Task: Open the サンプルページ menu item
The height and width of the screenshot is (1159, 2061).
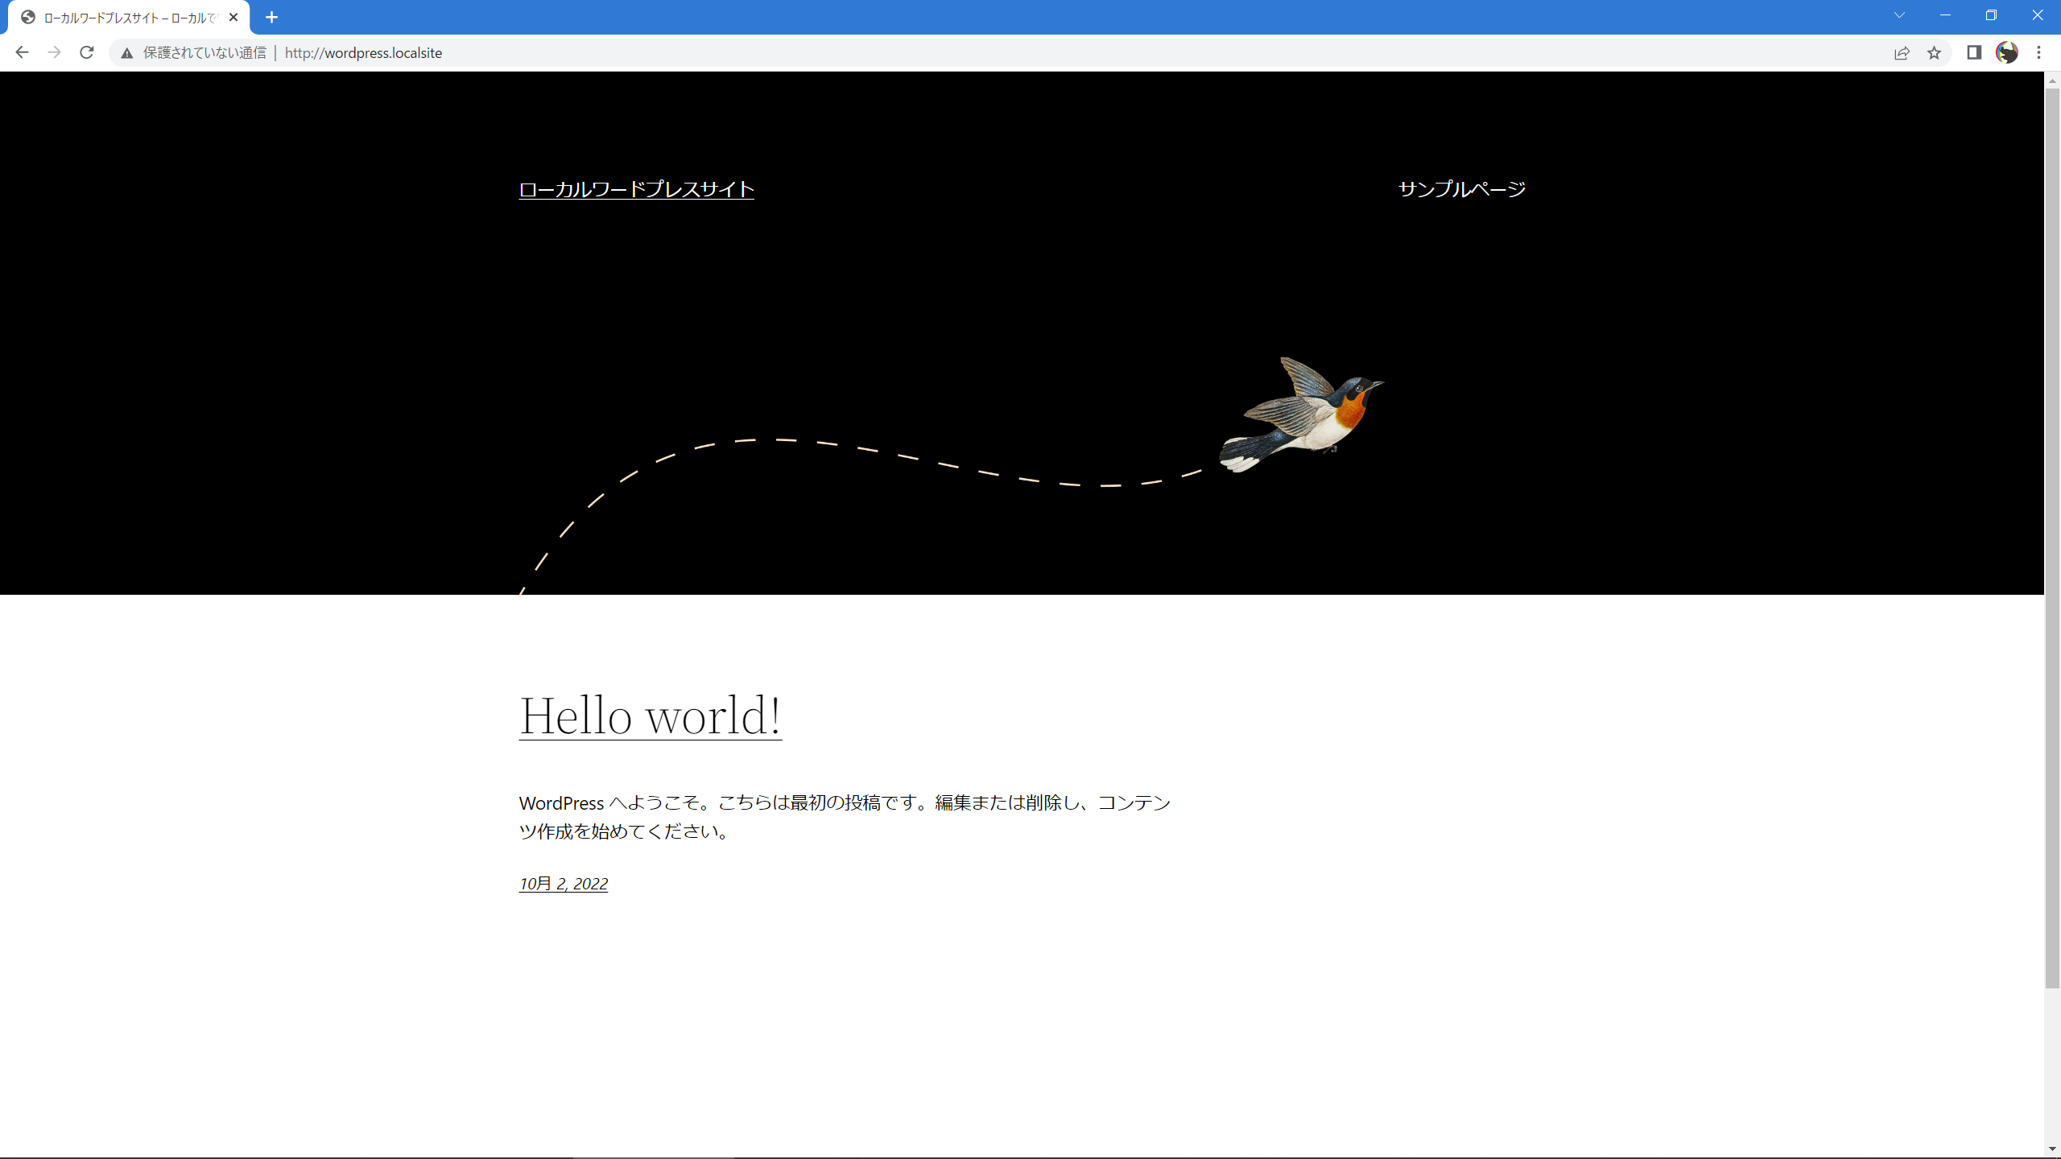Action: pyautogui.click(x=1461, y=189)
